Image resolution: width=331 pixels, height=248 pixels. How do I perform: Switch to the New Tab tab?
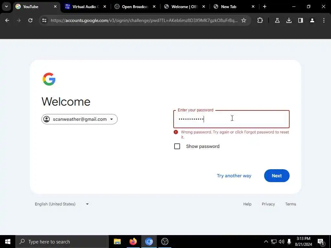pyautogui.click(x=234, y=6)
